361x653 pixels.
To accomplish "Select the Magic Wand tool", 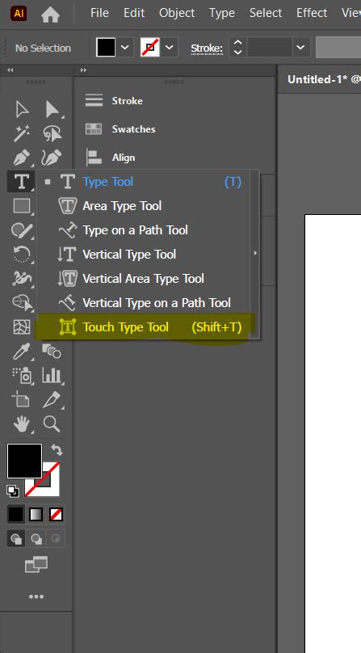I will [x=21, y=133].
